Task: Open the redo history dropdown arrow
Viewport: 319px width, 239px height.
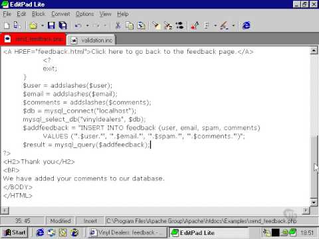Action: click(106, 26)
